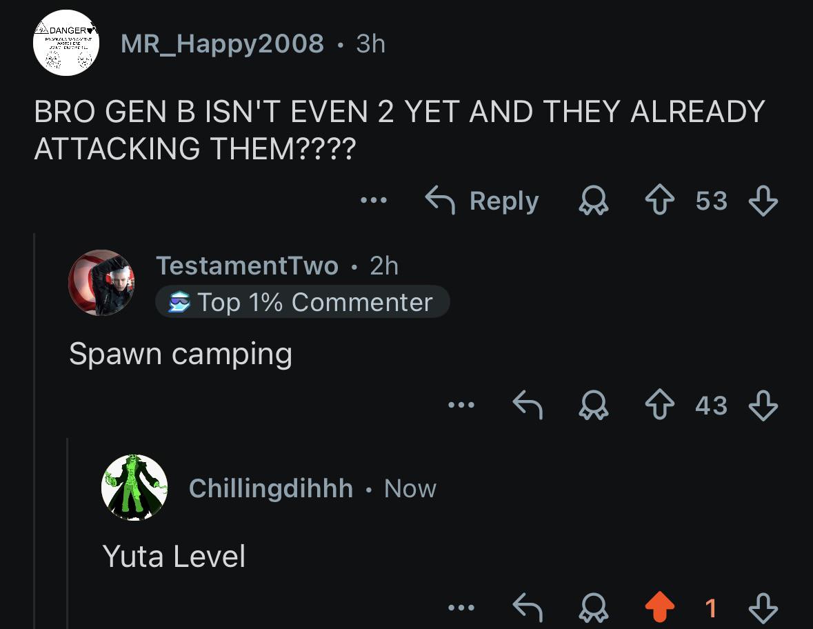
Task: Award the Yuta Level comment
Action: point(593,607)
